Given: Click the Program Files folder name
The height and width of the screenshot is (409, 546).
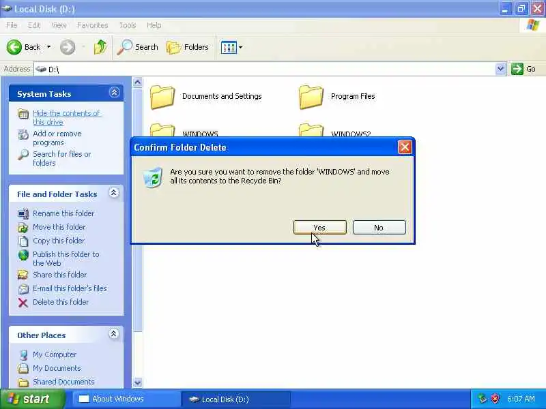Looking at the screenshot, I should pos(353,96).
